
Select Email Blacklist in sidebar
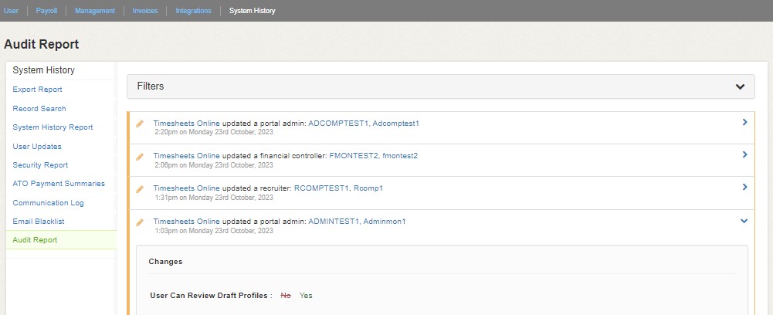[39, 222]
